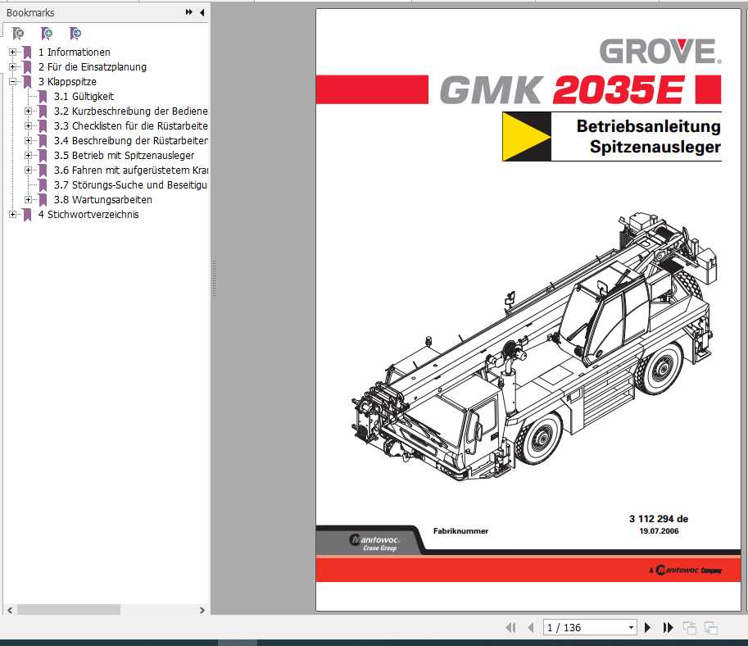Viewport: 748px width, 646px height.
Task: Expand the '1 Informationen' bookmark
Action: (x=11, y=52)
